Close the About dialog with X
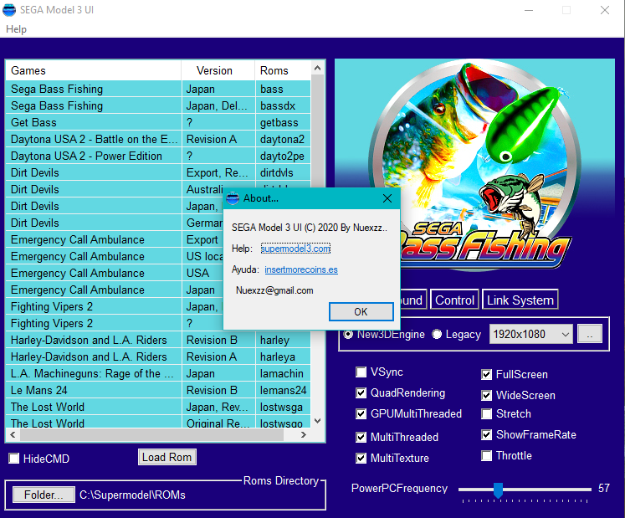The width and height of the screenshot is (625, 518). [387, 198]
